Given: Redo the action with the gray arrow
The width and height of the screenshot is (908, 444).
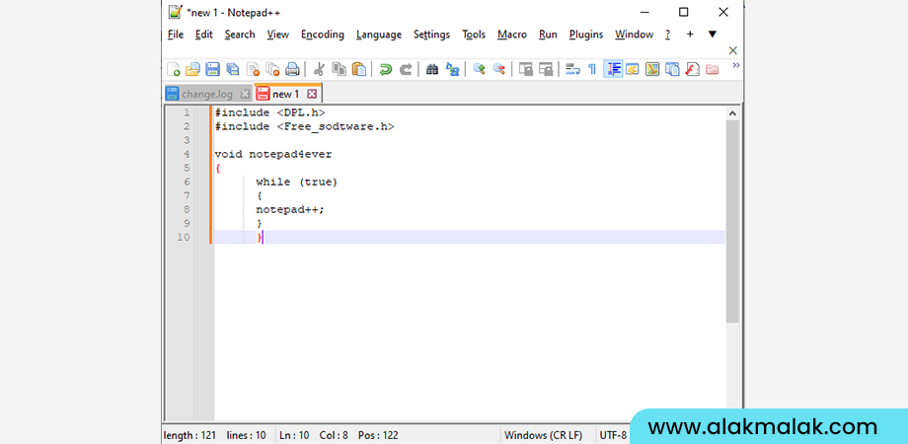Looking at the screenshot, I should [x=406, y=69].
